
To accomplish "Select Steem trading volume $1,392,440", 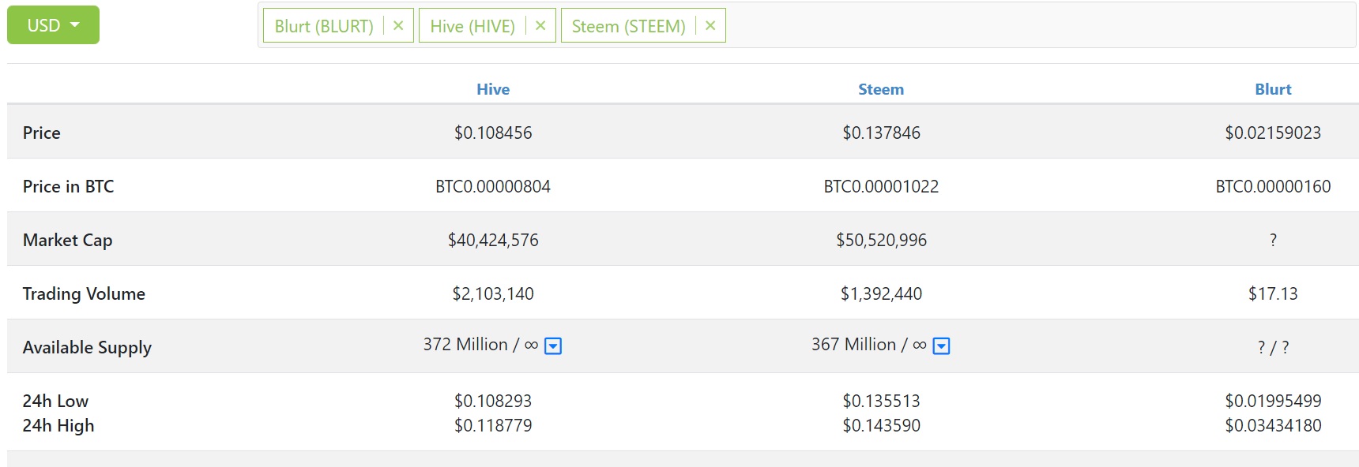I will point(881,293).
